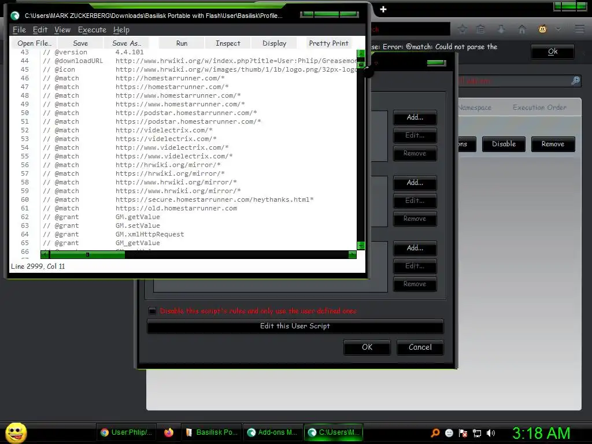Click the 3:18 AM taskbar clock

point(541,432)
